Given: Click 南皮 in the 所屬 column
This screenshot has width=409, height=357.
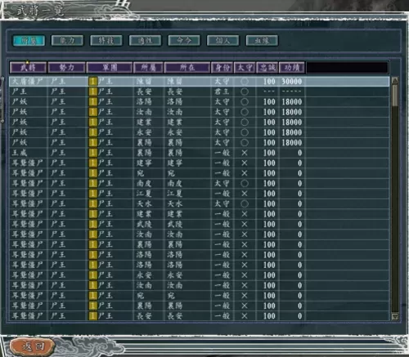Looking at the screenshot, I should [x=144, y=184].
